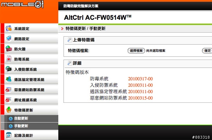The image size is (212, 140).
Task: Click the 惡意網站防禦系統 label in version list
Action: click(108, 98)
